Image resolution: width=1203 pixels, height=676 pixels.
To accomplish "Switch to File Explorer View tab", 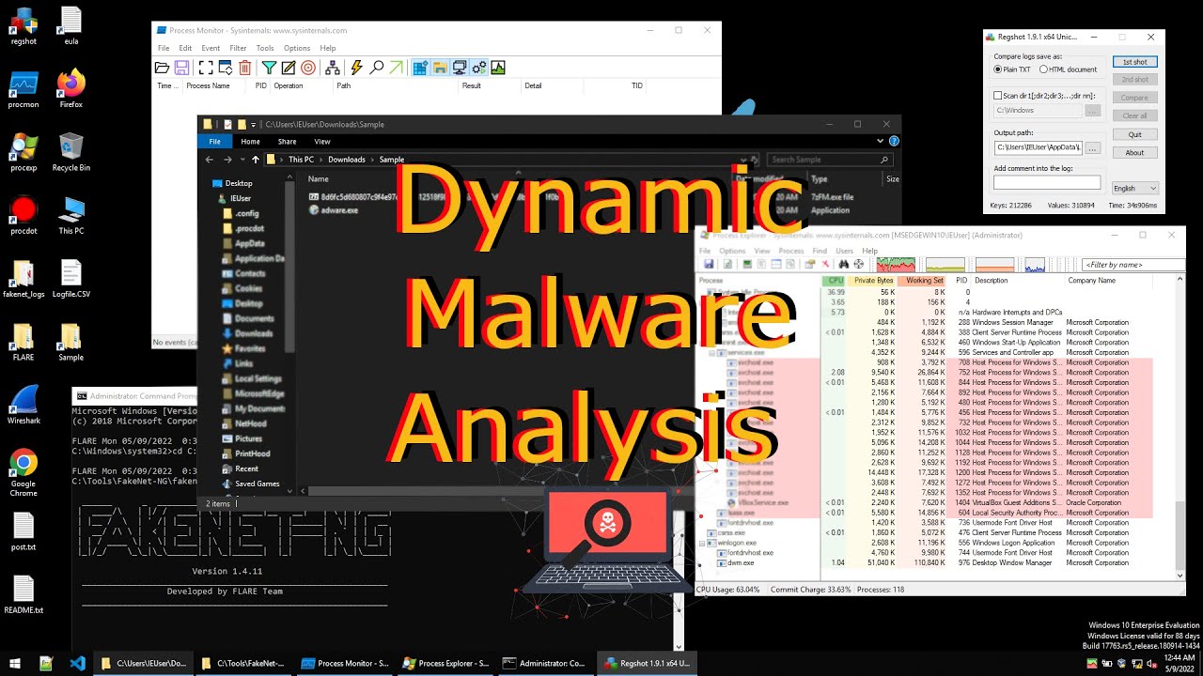I will pyautogui.click(x=322, y=142).
